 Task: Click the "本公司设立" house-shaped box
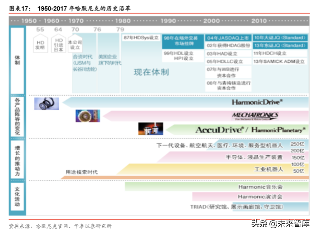click(75, 43)
